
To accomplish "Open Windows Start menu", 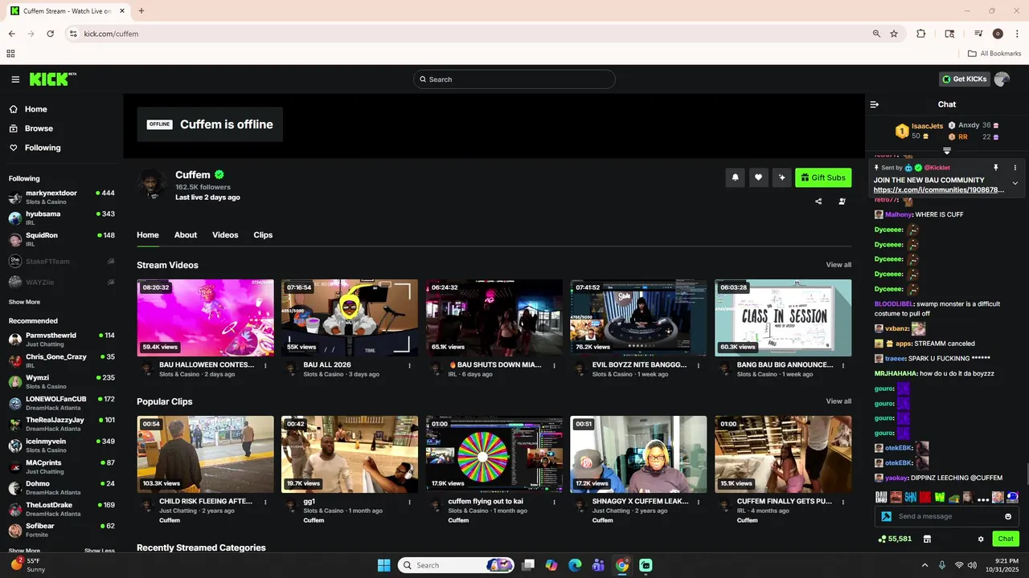I will tap(383, 565).
